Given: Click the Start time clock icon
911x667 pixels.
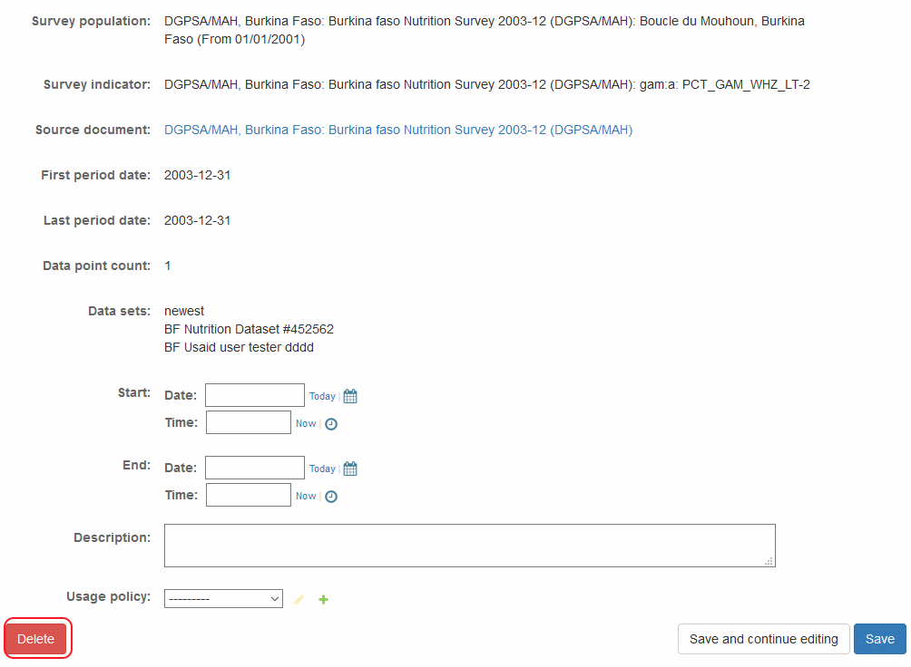Looking at the screenshot, I should pyautogui.click(x=331, y=423).
